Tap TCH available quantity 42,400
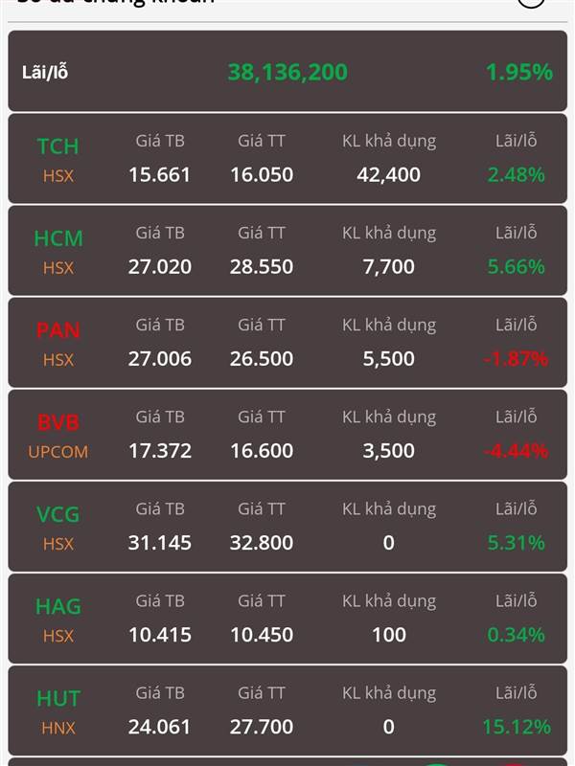The height and width of the screenshot is (766, 575). pyautogui.click(x=389, y=175)
